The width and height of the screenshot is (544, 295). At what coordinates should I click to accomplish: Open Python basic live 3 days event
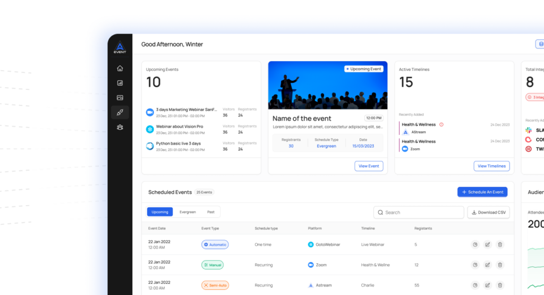pyautogui.click(x=178, y=144)
